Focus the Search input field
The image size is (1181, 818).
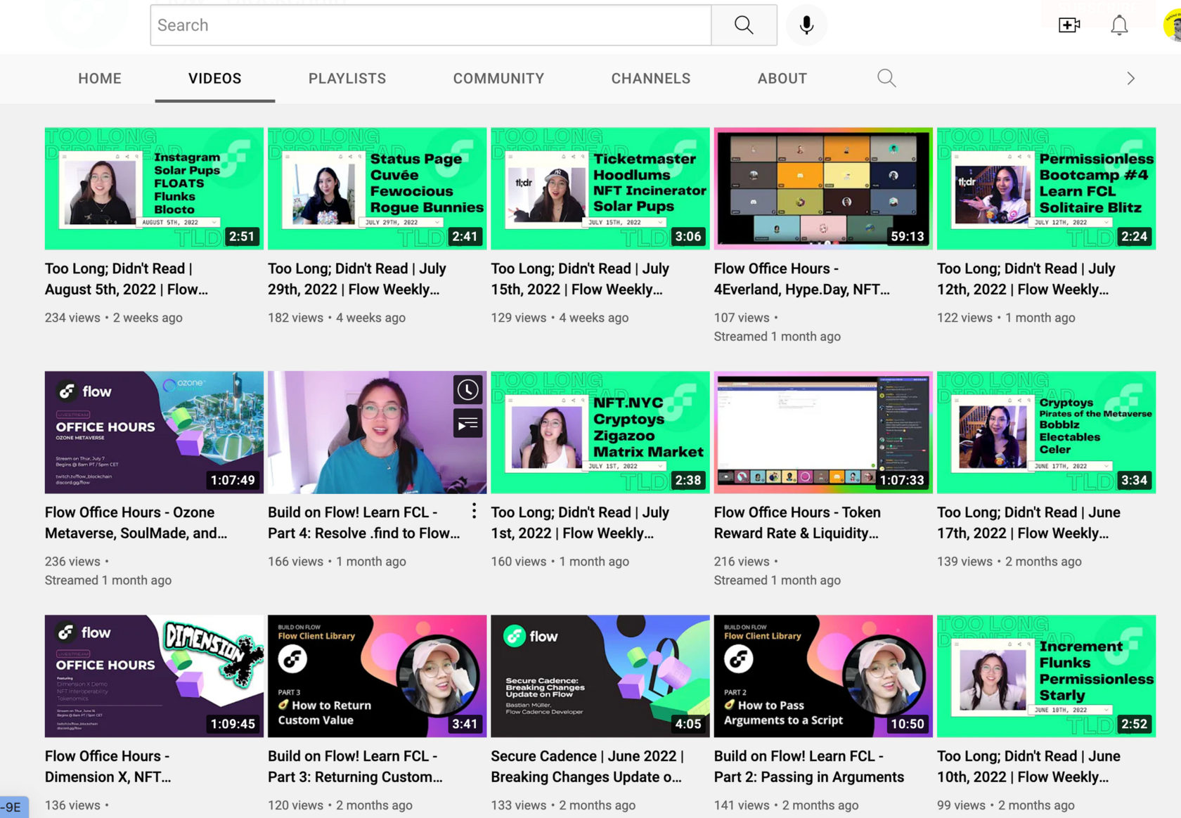tap(431, 25)
